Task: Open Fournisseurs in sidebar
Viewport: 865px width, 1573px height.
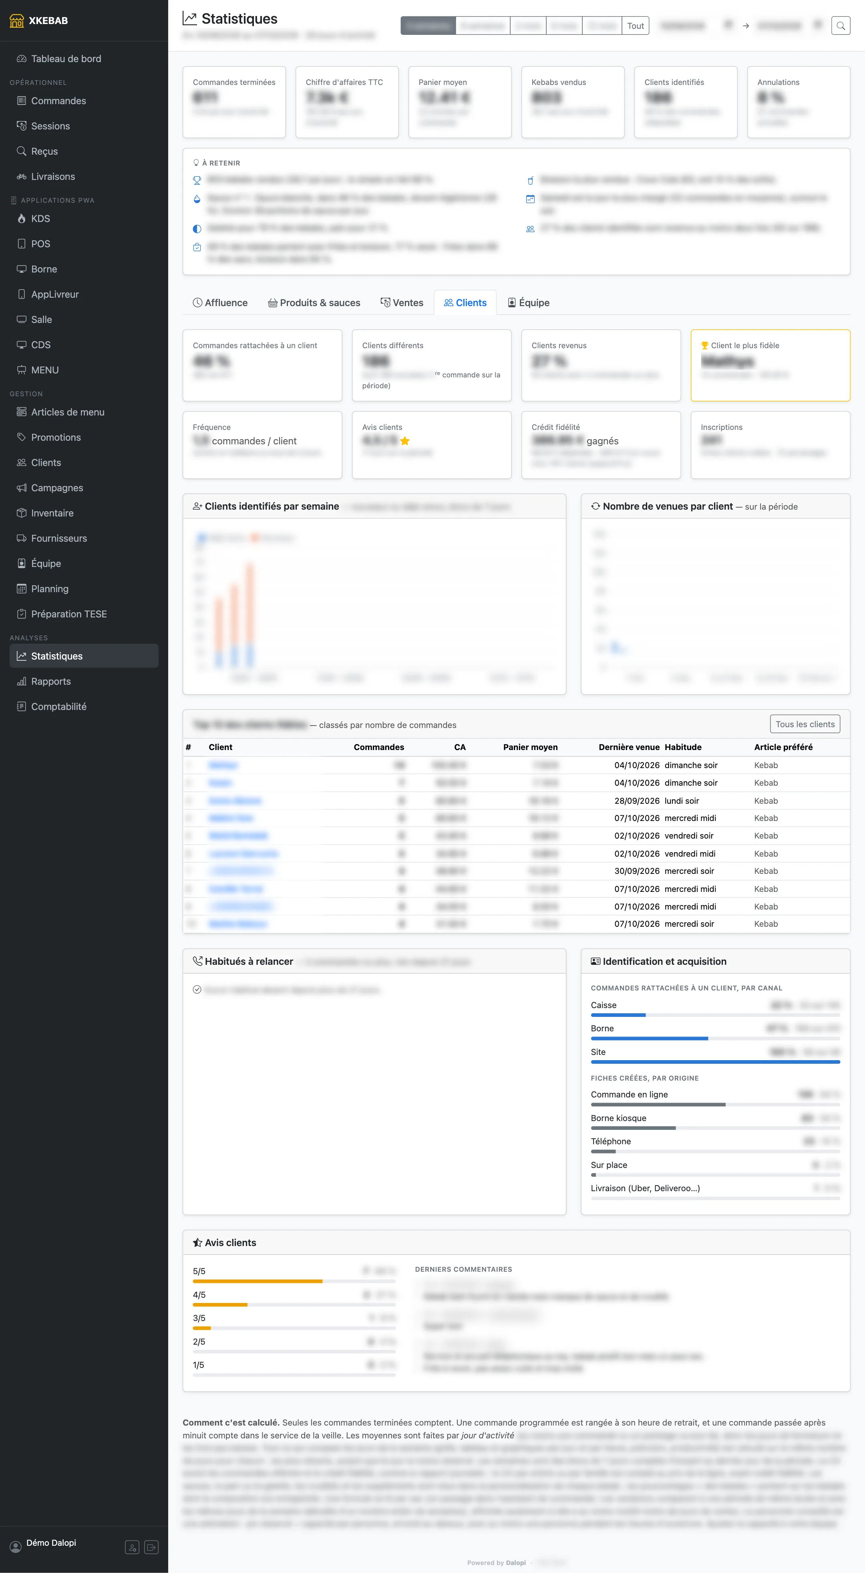Action: 84,538
